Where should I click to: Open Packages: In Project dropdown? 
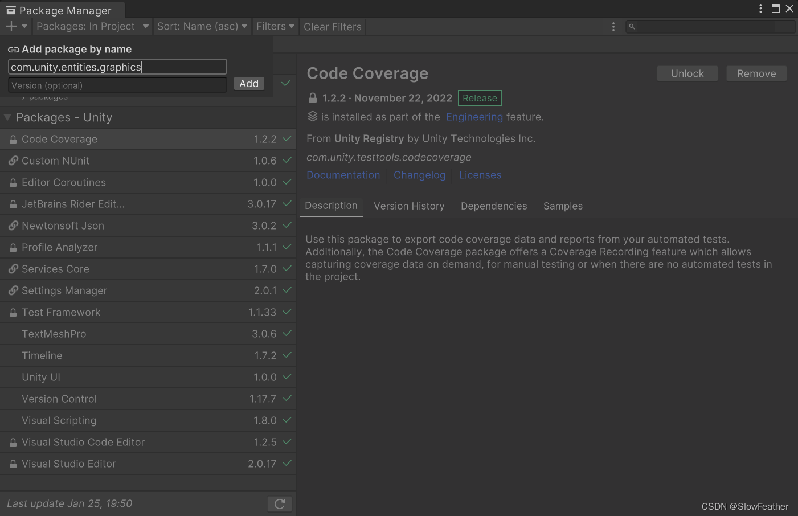tap(92, 26)
